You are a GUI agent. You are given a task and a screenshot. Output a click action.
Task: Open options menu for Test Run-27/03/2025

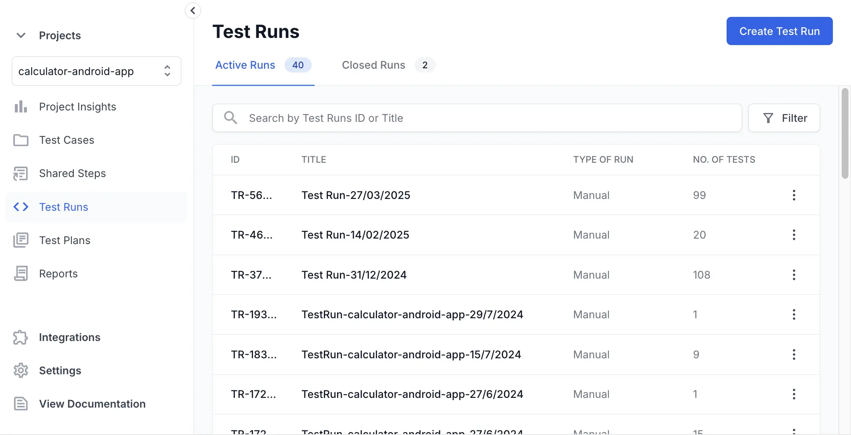(x=794, y=195)
